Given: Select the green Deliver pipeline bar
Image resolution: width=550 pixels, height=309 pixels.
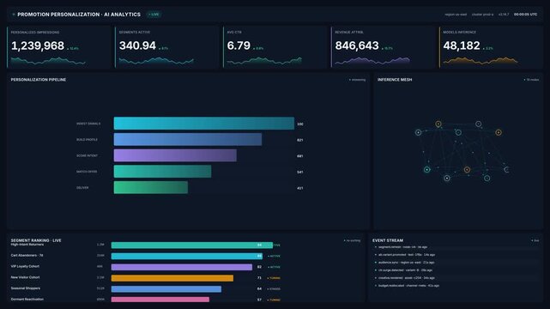Looking at the screenshot, I should (150, 187).
